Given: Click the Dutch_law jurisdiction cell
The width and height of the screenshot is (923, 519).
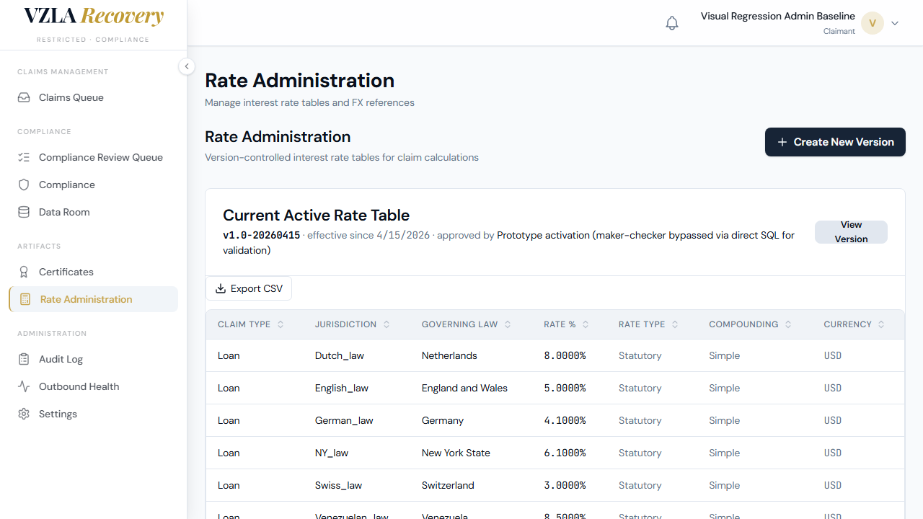Looking at the screenshot, I should [x=340, y=355].
